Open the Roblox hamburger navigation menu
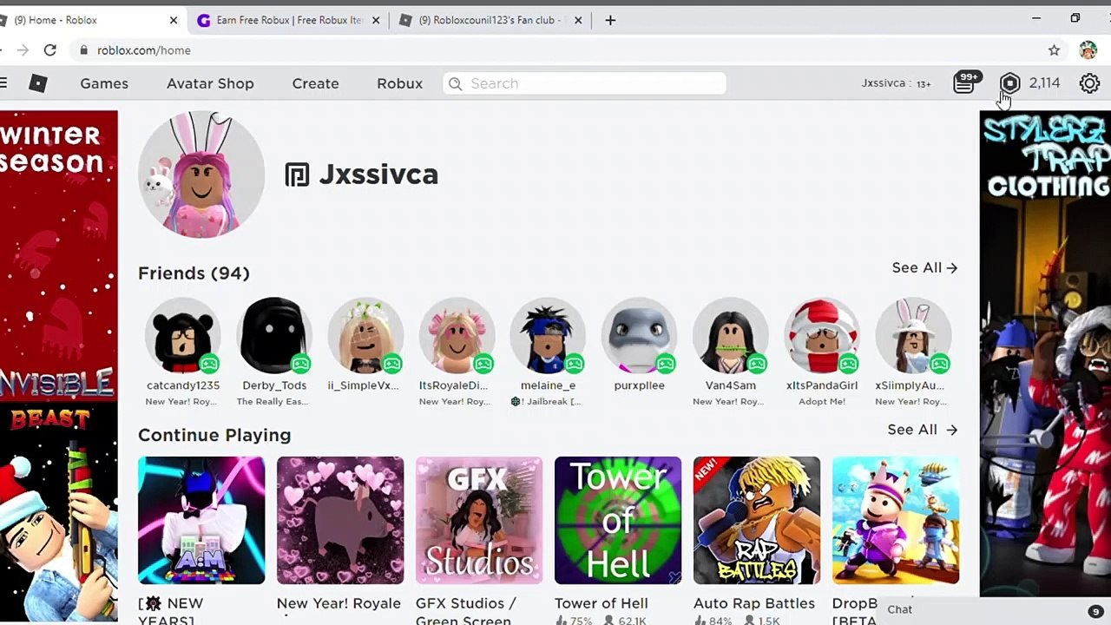 (x=3, y=83)
